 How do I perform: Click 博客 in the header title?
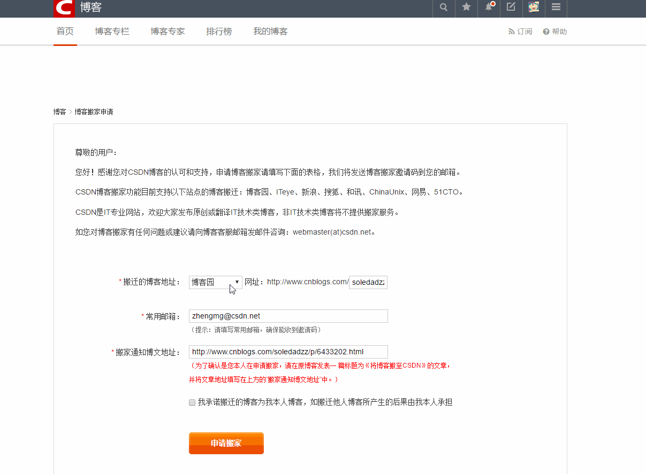[x=91, y=7]
